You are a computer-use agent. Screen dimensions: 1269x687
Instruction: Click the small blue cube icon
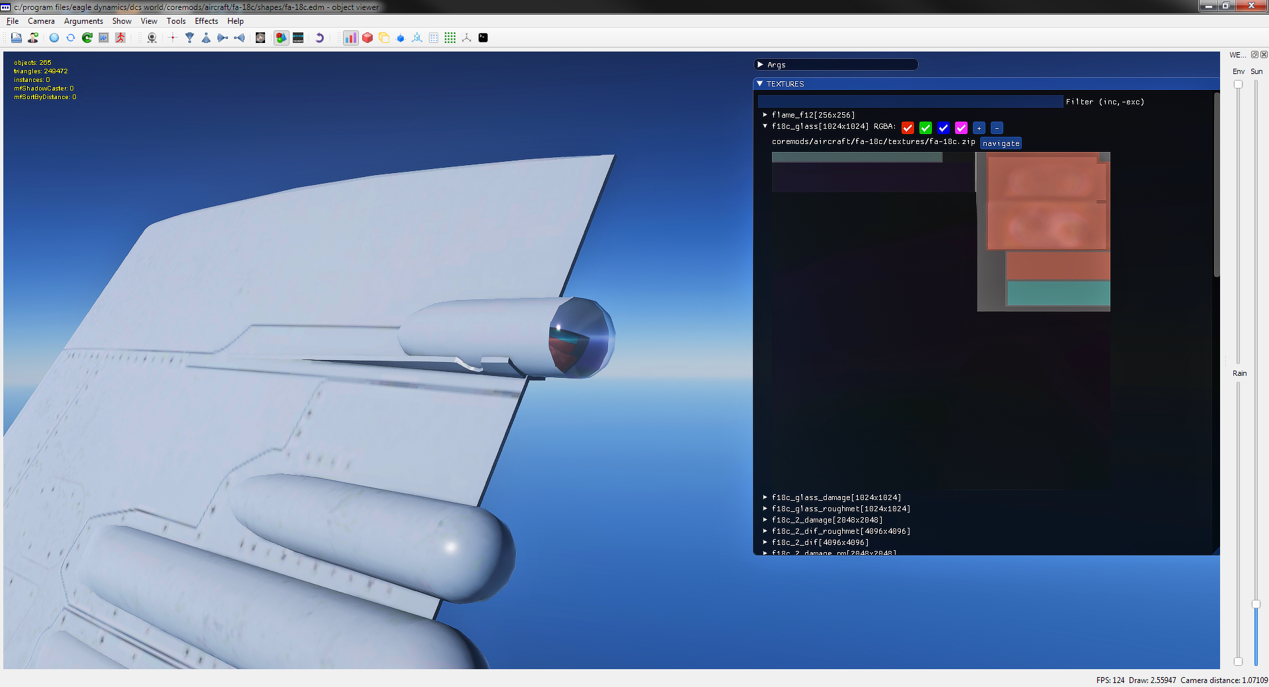[401, 38]
